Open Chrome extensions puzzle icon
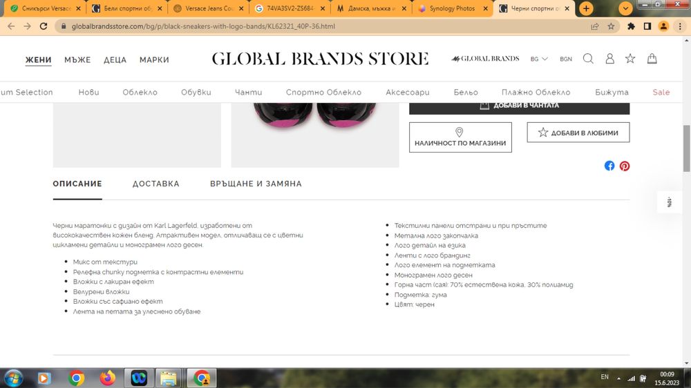Screen dimensions: 691x388 coord(631,26)
